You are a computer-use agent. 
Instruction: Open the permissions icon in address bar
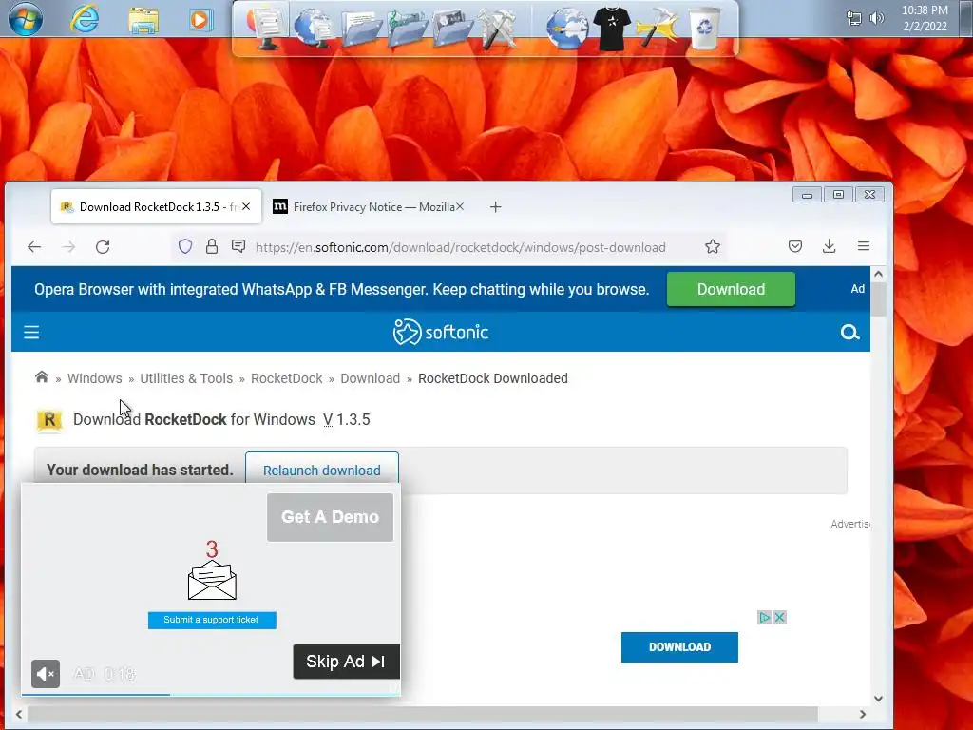(x=238, y=246)
